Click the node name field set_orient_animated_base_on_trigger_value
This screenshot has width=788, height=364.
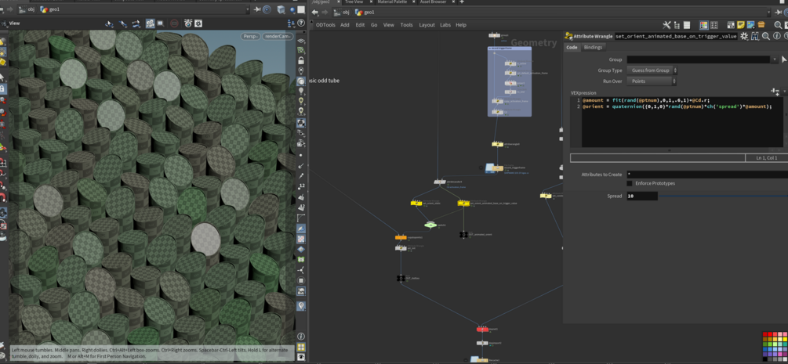(676, 36)
